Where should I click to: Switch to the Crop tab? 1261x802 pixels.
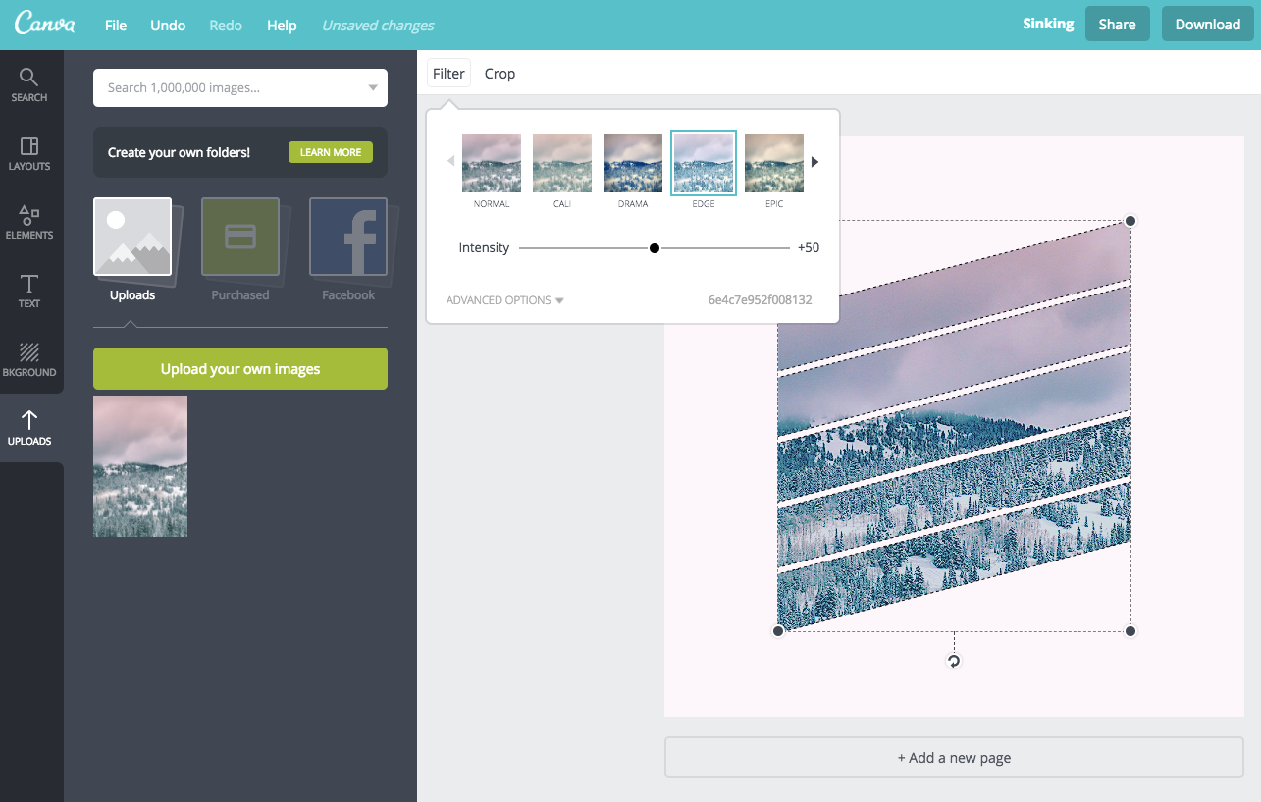pos(499,73)
